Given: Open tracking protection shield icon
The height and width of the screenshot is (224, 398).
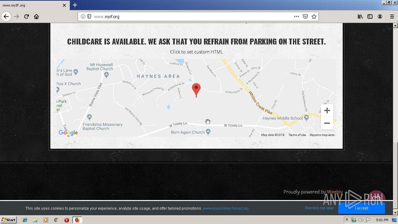Looking at the screenshot, I should tap(89, 16).
